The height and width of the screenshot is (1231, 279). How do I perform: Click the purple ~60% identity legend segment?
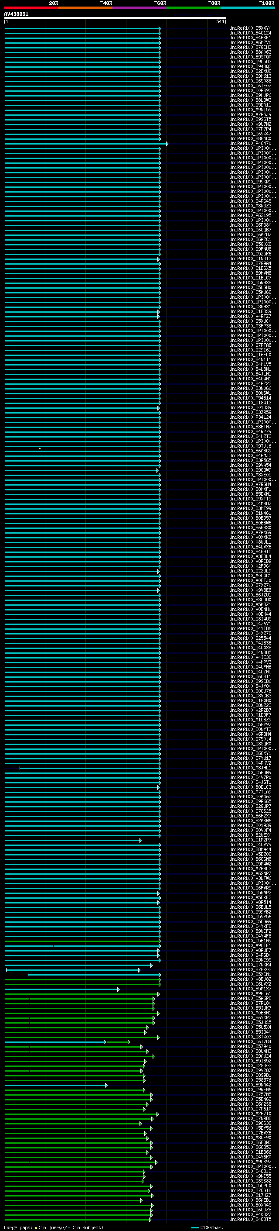(x=140, y=8)
